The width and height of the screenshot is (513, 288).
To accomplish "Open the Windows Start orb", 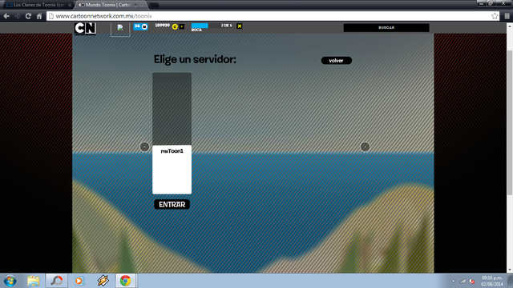I will 10,281.
